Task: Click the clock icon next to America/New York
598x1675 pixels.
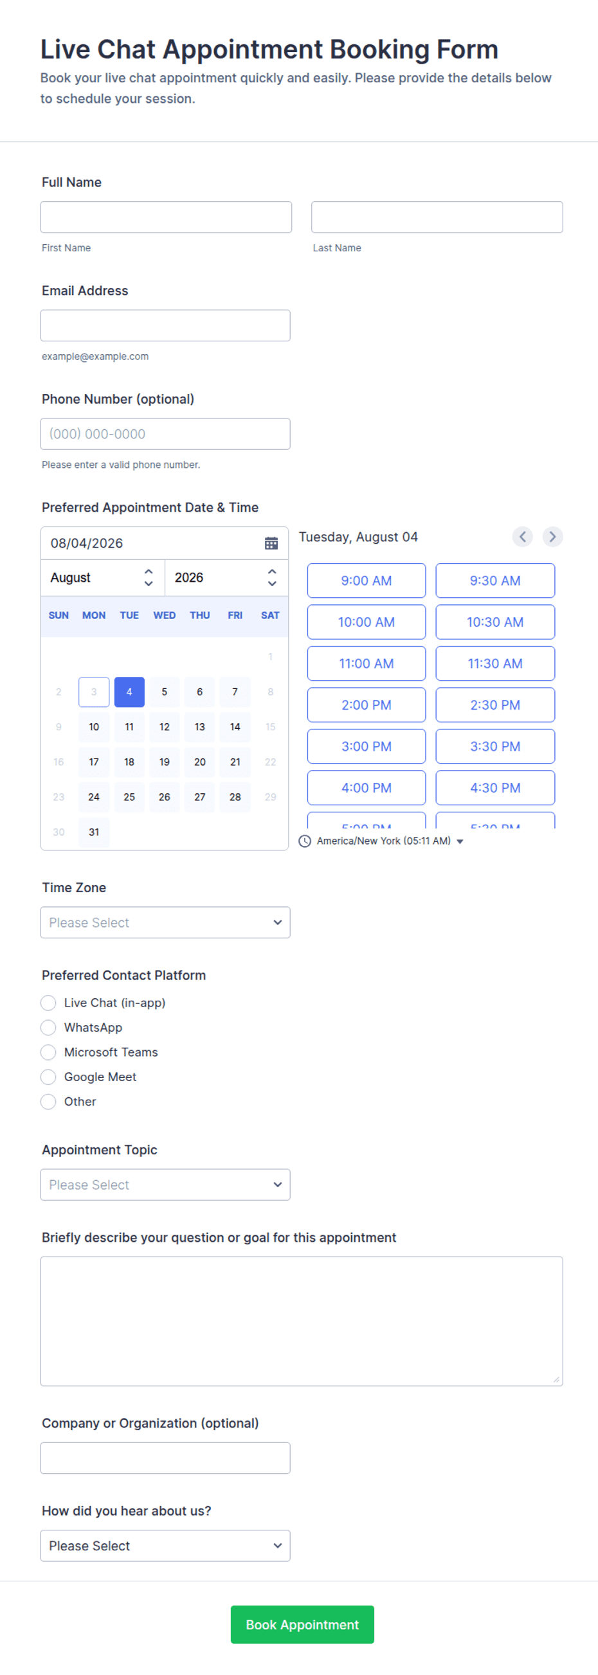Action: [x=305, y=841]
